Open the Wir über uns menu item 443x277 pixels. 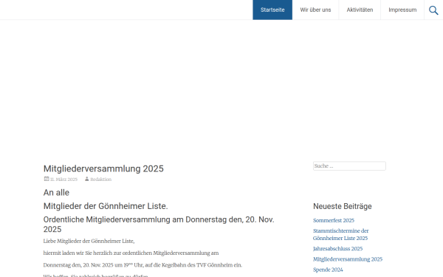click(315, 10)
